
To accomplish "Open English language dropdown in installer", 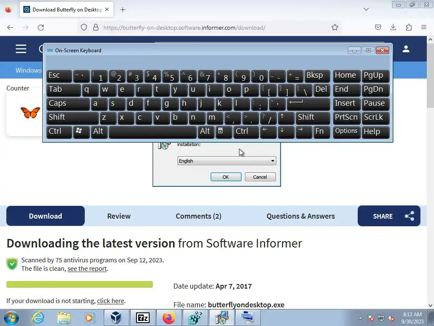I will (227, 161).
